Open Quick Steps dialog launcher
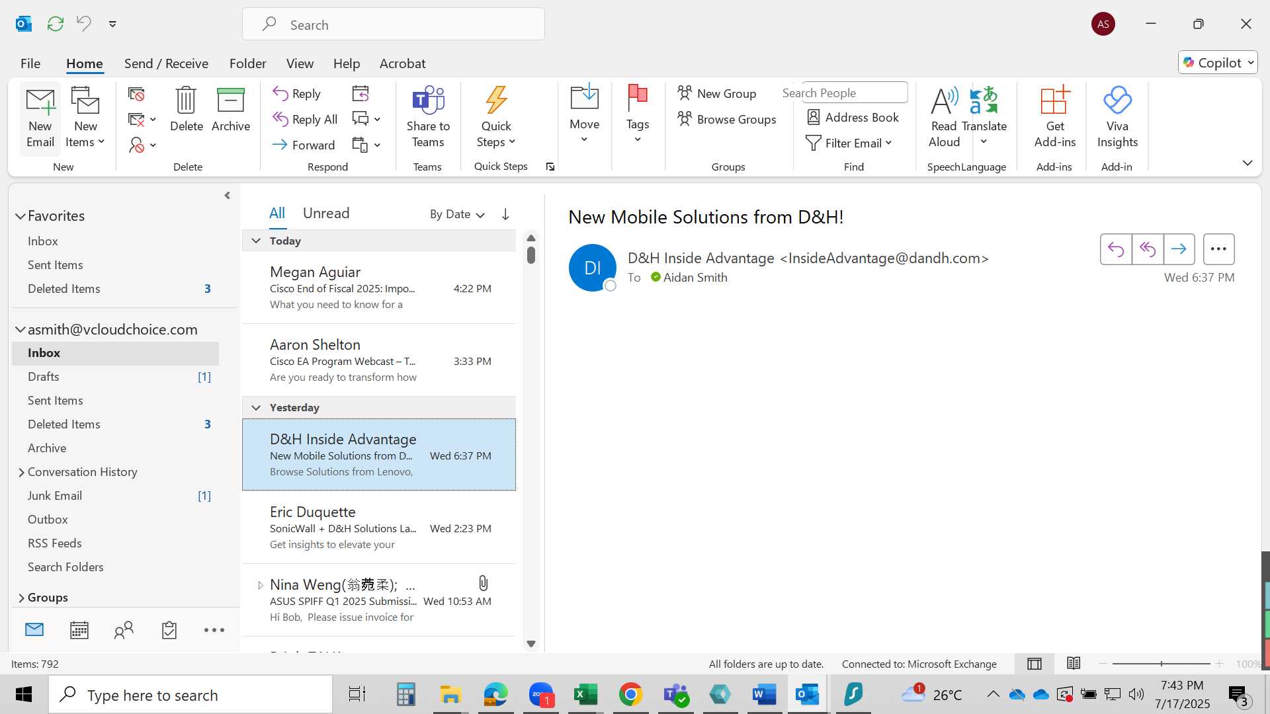Image resolution: width=1270 pixels, height=714 pixels. tap(550, 167)
